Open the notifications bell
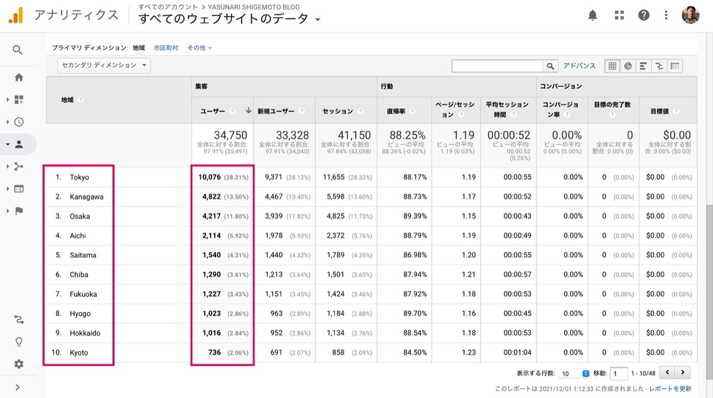Image resolution: width=713 pixels, height=398 pixels. pos(592,15)
